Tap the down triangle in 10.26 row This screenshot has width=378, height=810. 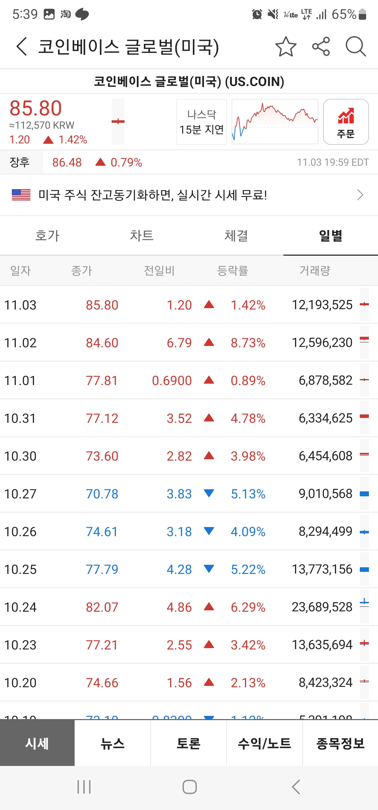[209, 531]
